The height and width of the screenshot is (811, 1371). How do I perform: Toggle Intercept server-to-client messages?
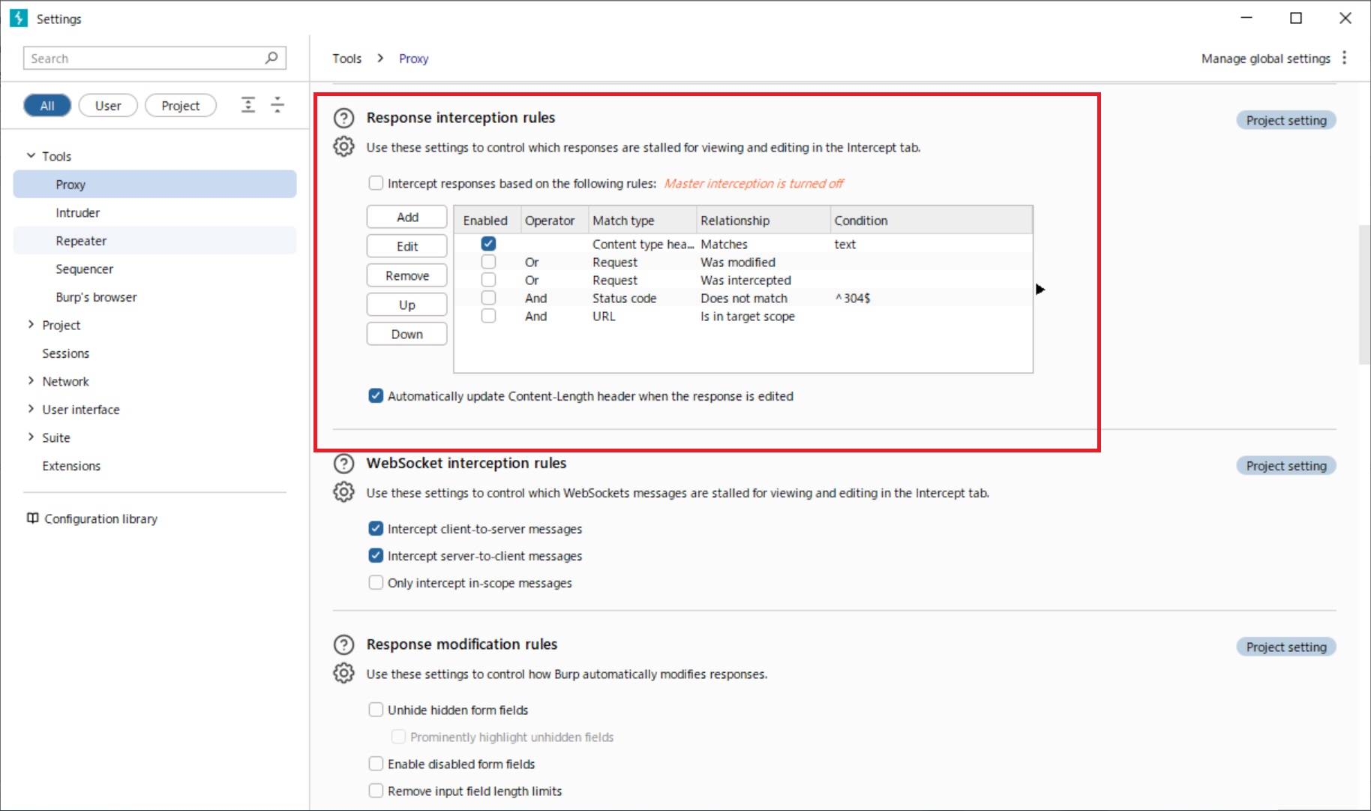(376, 556)
